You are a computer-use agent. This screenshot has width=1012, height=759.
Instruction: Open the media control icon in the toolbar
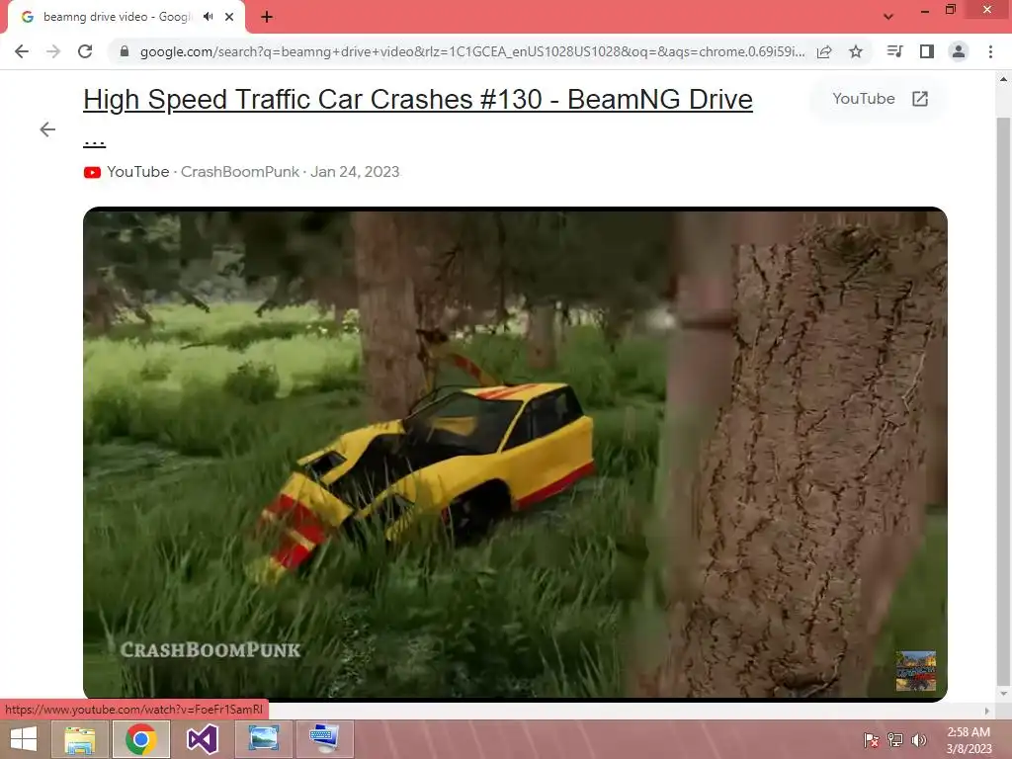click(894, 51)
